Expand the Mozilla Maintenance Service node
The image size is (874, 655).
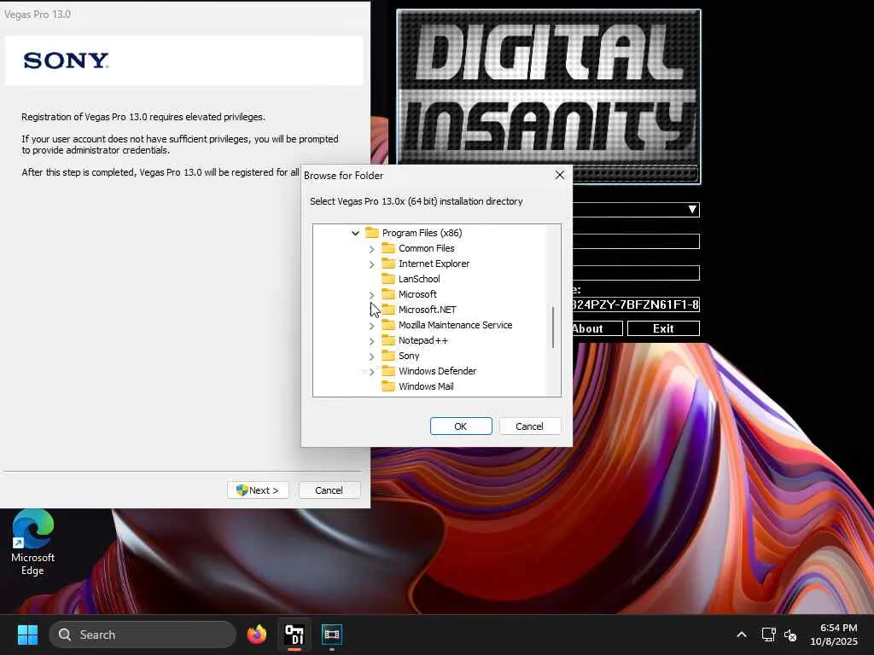pyautogui.click(x=372, y=325)
